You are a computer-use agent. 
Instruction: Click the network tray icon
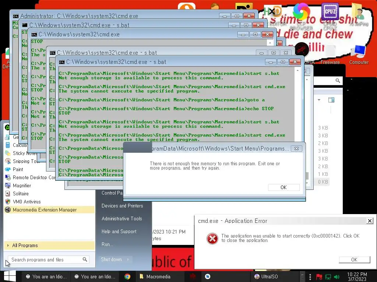pyautogui.click(x=328, y=277)
